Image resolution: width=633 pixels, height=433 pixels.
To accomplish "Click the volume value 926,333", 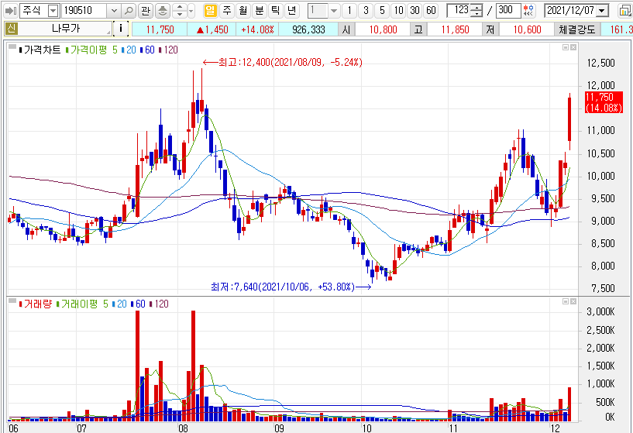I will [x=308, y=29].
